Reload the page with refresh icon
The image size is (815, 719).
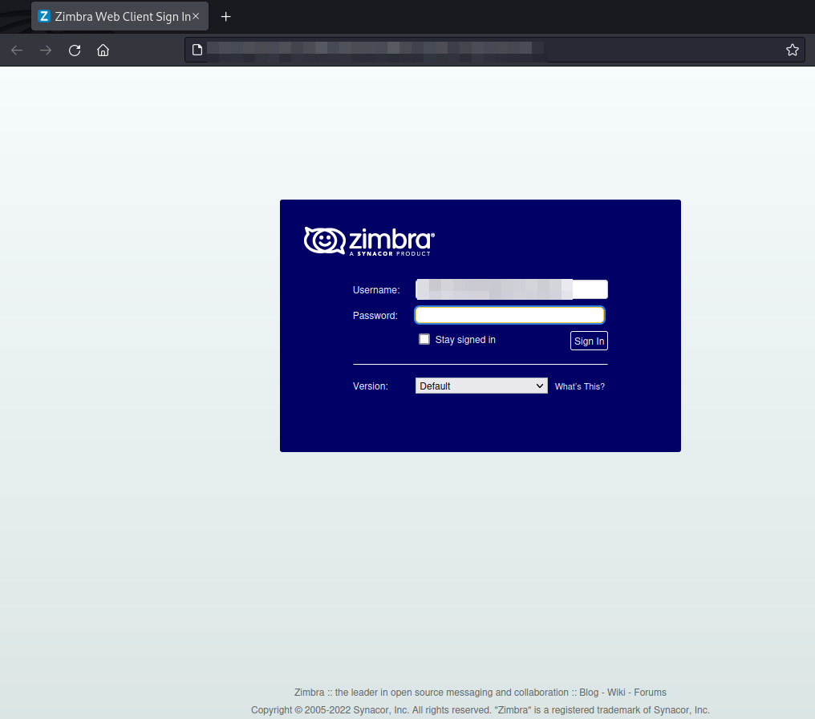(75, 50)
